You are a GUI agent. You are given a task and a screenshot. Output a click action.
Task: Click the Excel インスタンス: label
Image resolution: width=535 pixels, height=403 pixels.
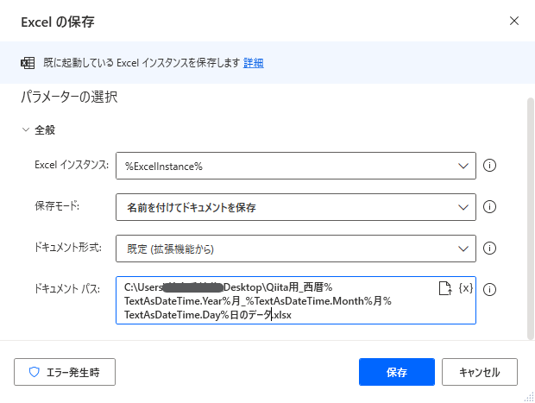72,165
